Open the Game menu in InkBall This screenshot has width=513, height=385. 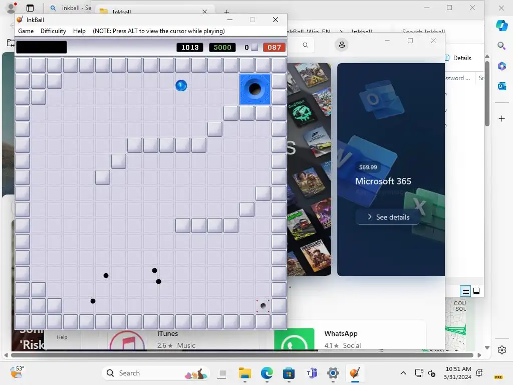click(x=26, y=31)
